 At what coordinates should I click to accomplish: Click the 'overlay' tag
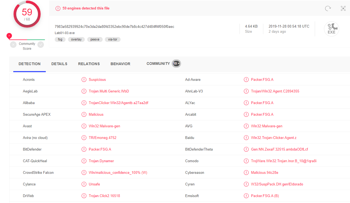(x=76, y=39)
